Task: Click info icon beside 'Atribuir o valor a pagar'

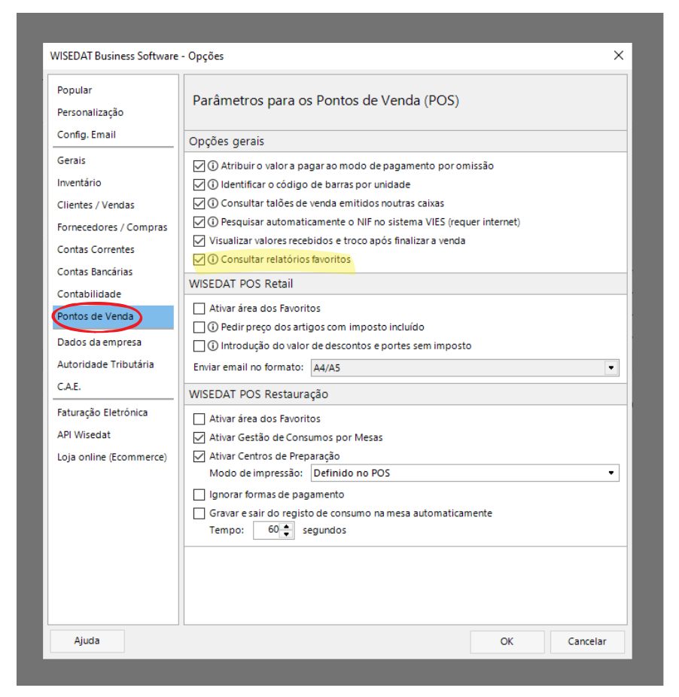Action: (x=213, y=166)
